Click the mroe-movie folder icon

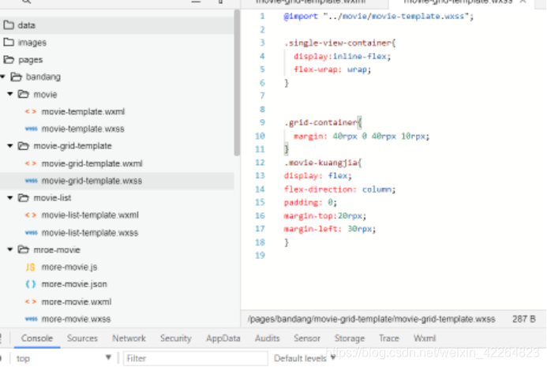coord(24,249)
